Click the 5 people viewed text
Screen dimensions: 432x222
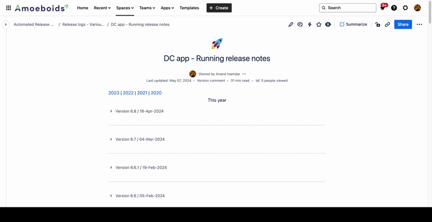(x=274, y=80)
